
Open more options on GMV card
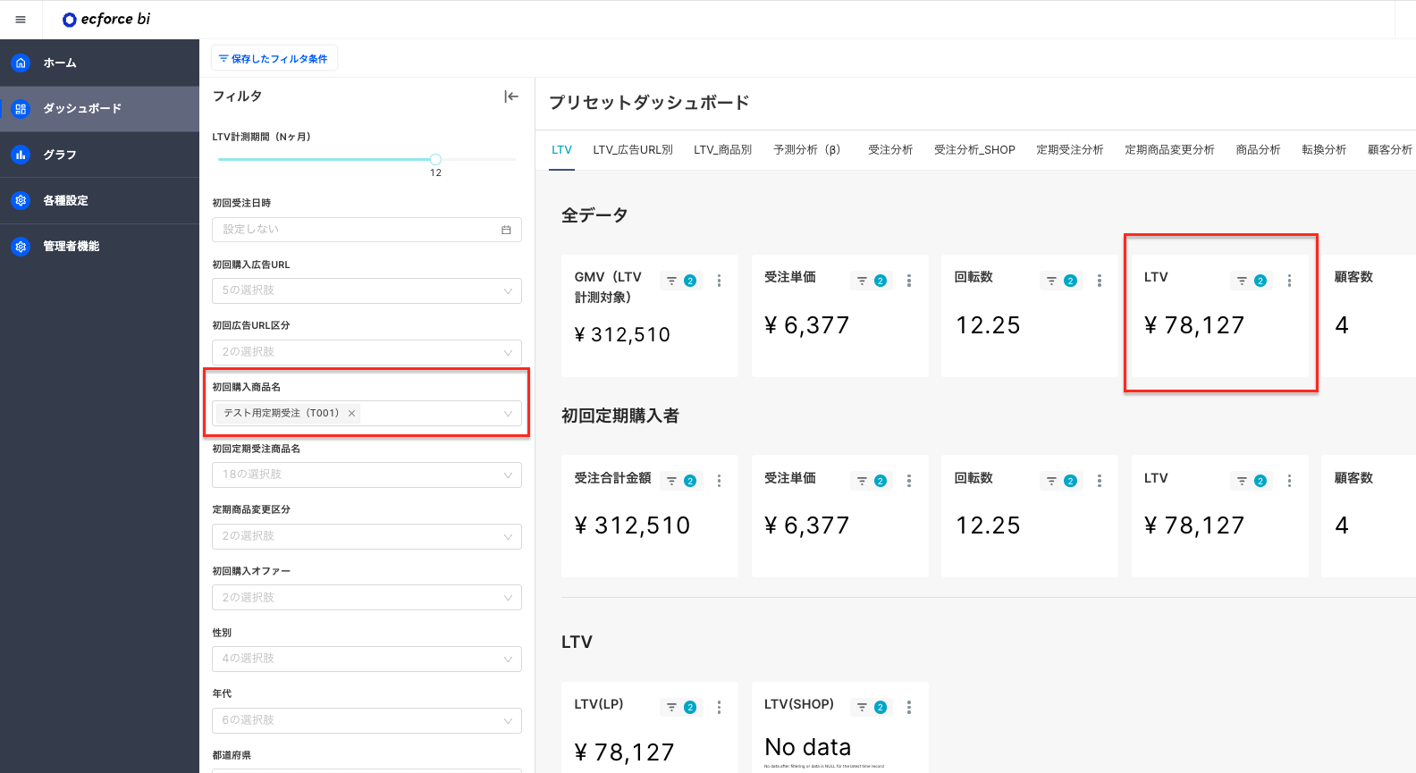click(719, 281)
